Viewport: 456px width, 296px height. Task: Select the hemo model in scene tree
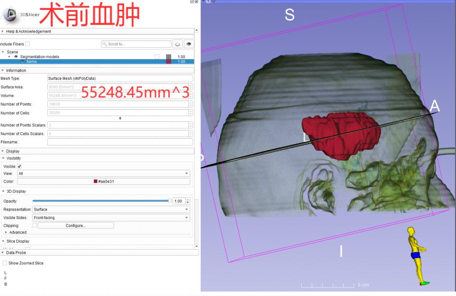[x=32, y=62]
